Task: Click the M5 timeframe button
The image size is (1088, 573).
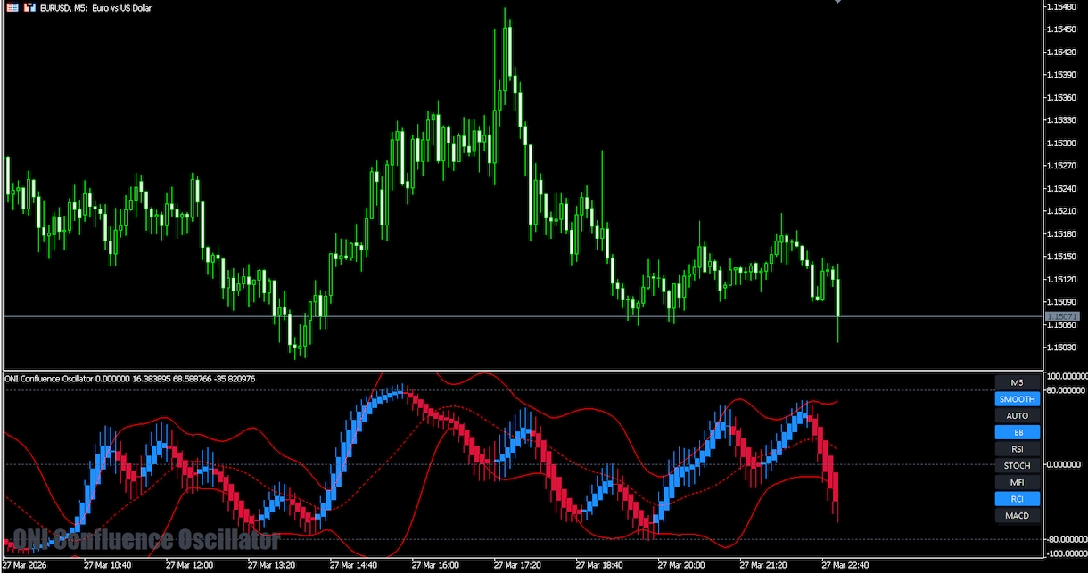Action: pyautogui.click(x=1018, y=382)
